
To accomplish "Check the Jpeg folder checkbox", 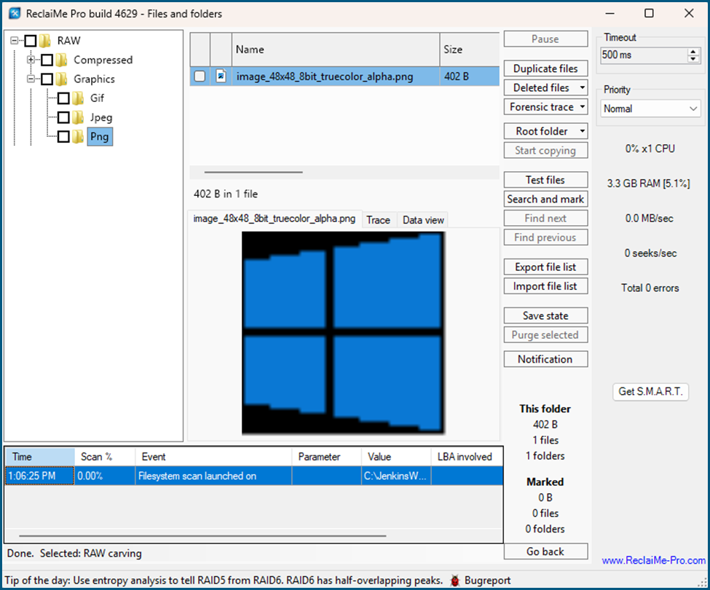I will click(x=63, y=118).
